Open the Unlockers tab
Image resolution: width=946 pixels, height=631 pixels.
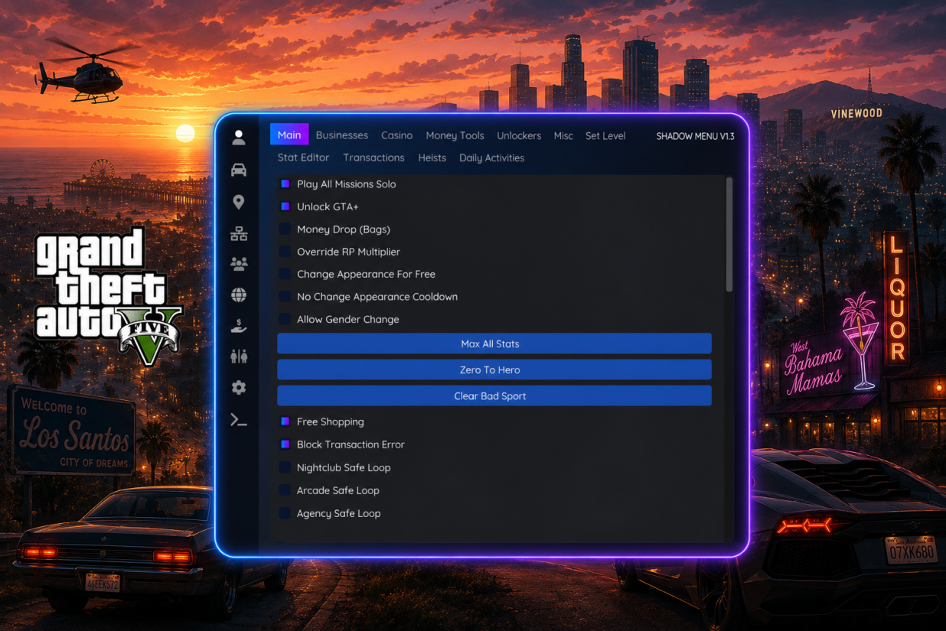pyautogui.click(x=519, y=135)
